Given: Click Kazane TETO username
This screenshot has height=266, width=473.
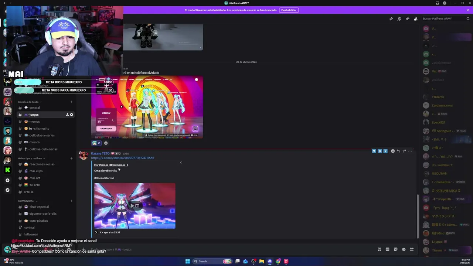Looking at the screenshot, I should 100,153.
